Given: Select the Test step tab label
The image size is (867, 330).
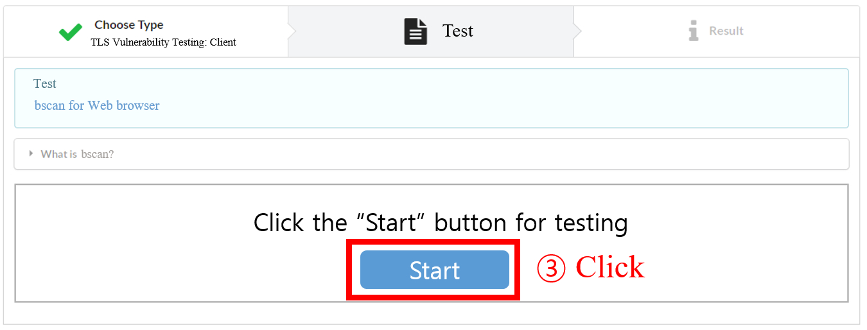Looking at the screenshot, I should pos(457,31).
